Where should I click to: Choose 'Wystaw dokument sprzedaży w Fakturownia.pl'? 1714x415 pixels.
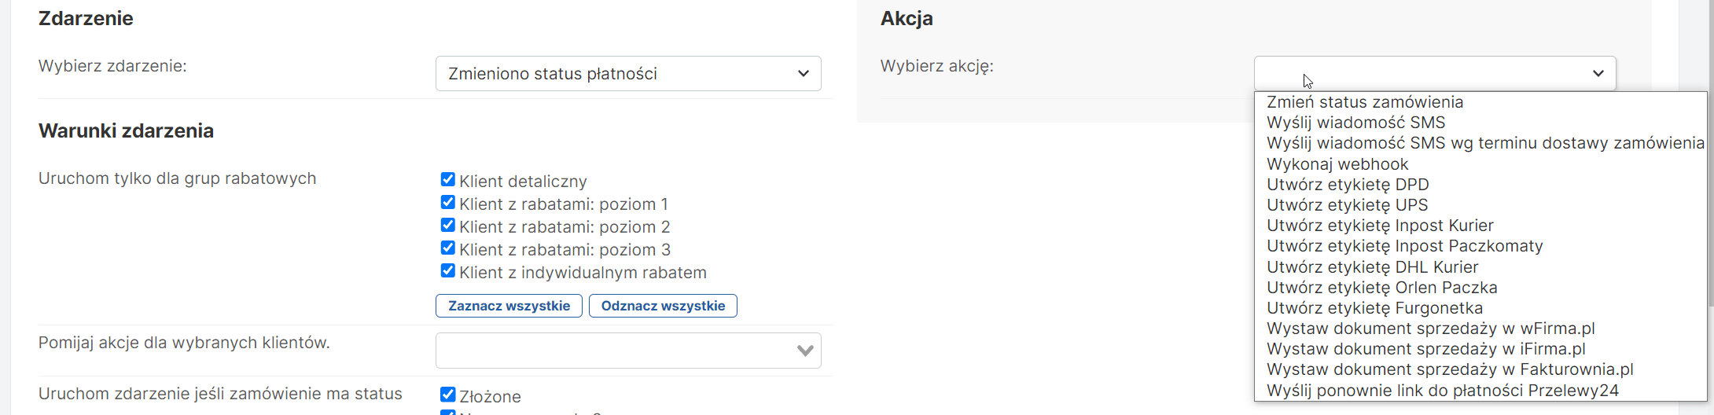coord(1450,369)
